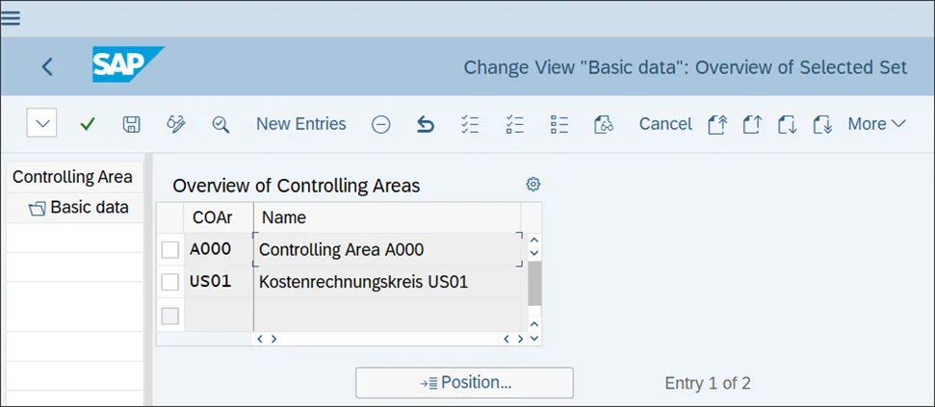
Task: Click the magnifier details icon
Action: click(221, 124)
